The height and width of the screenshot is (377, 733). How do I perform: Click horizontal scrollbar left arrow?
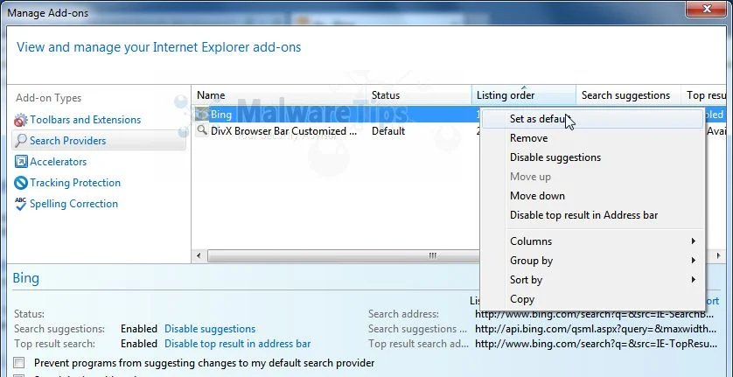coord(199,256)
